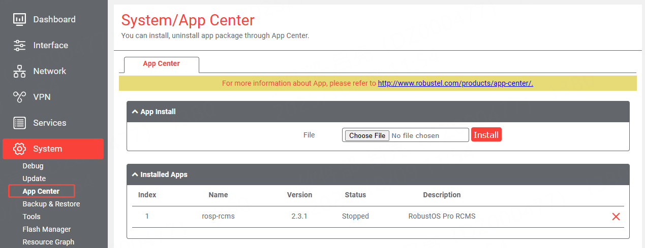Follow the robustel.com app-center link

pyautogui.click(x=455, y=83)
